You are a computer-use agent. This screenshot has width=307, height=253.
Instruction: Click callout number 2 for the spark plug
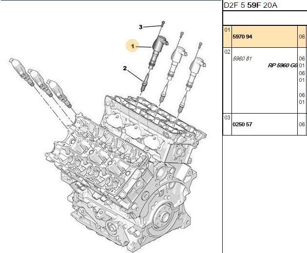click(x=125, y=68)
